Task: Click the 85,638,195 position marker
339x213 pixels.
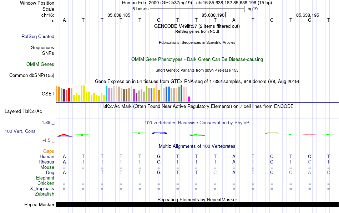Action: [x=308, y=15]
